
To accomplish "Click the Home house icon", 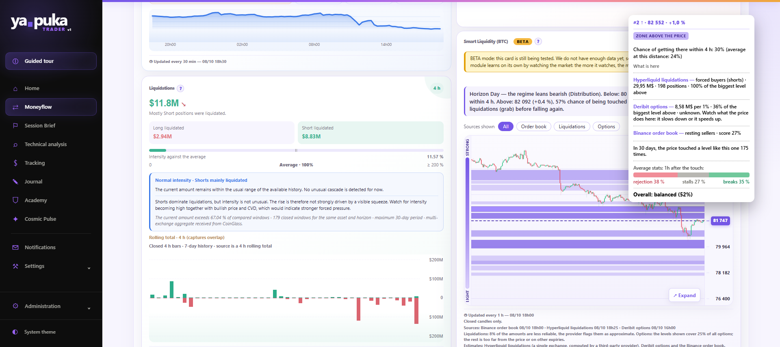I will tap(15, 88).
